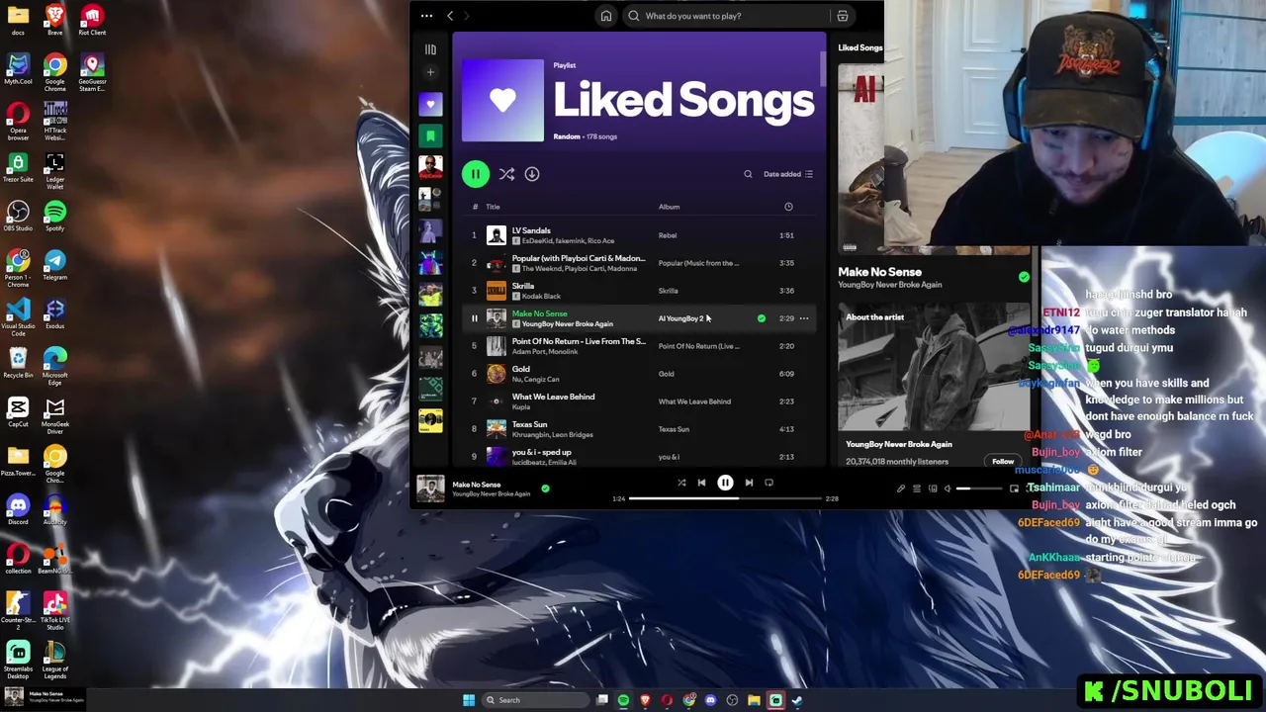The image size is (1266, 712).
Task: Toggle repeat mode in player bar
Action: [769, 483]
